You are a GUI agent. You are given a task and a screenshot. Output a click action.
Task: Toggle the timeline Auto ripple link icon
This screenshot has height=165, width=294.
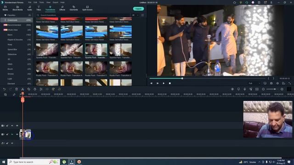pyautogui.click(x=14, y=95)
